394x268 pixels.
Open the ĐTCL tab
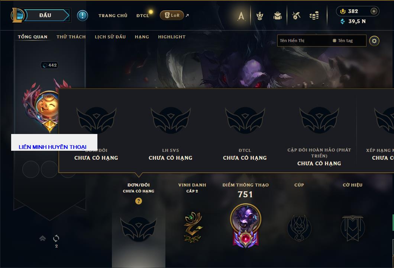click(143, 16)
